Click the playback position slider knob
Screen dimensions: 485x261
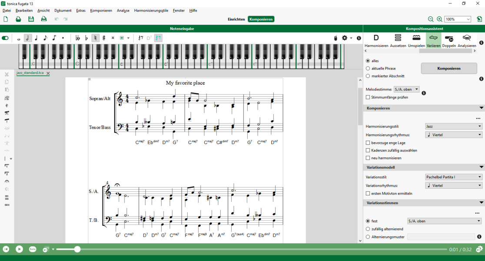coord(77,249)
